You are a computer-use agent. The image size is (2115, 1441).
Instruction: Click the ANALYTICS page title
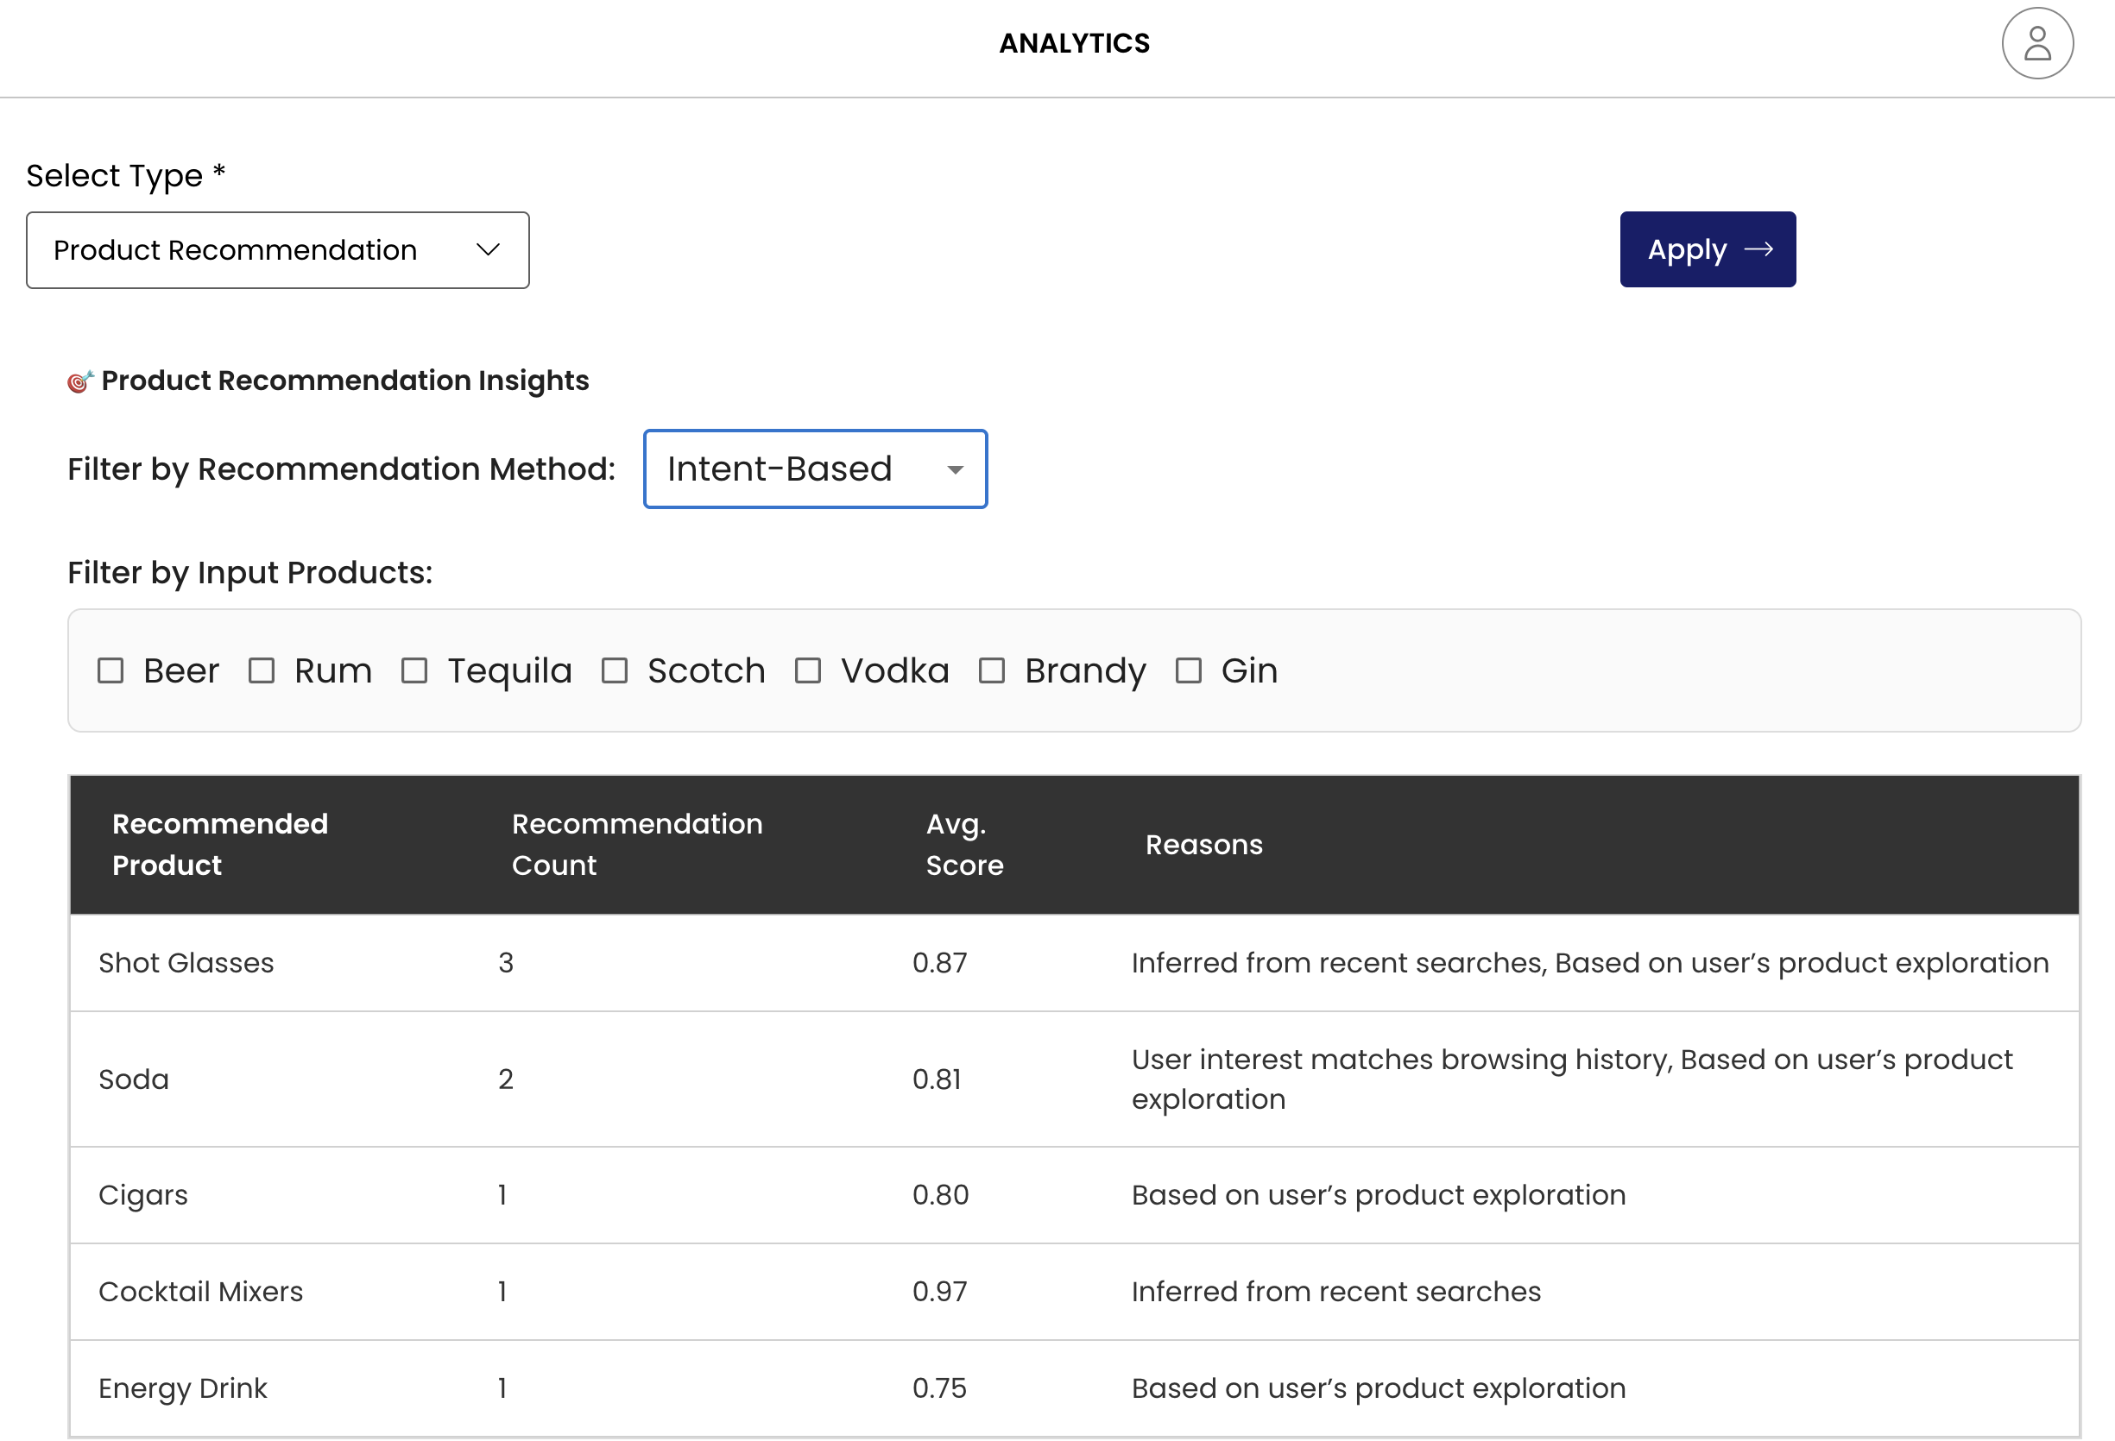click(1074, 43)
